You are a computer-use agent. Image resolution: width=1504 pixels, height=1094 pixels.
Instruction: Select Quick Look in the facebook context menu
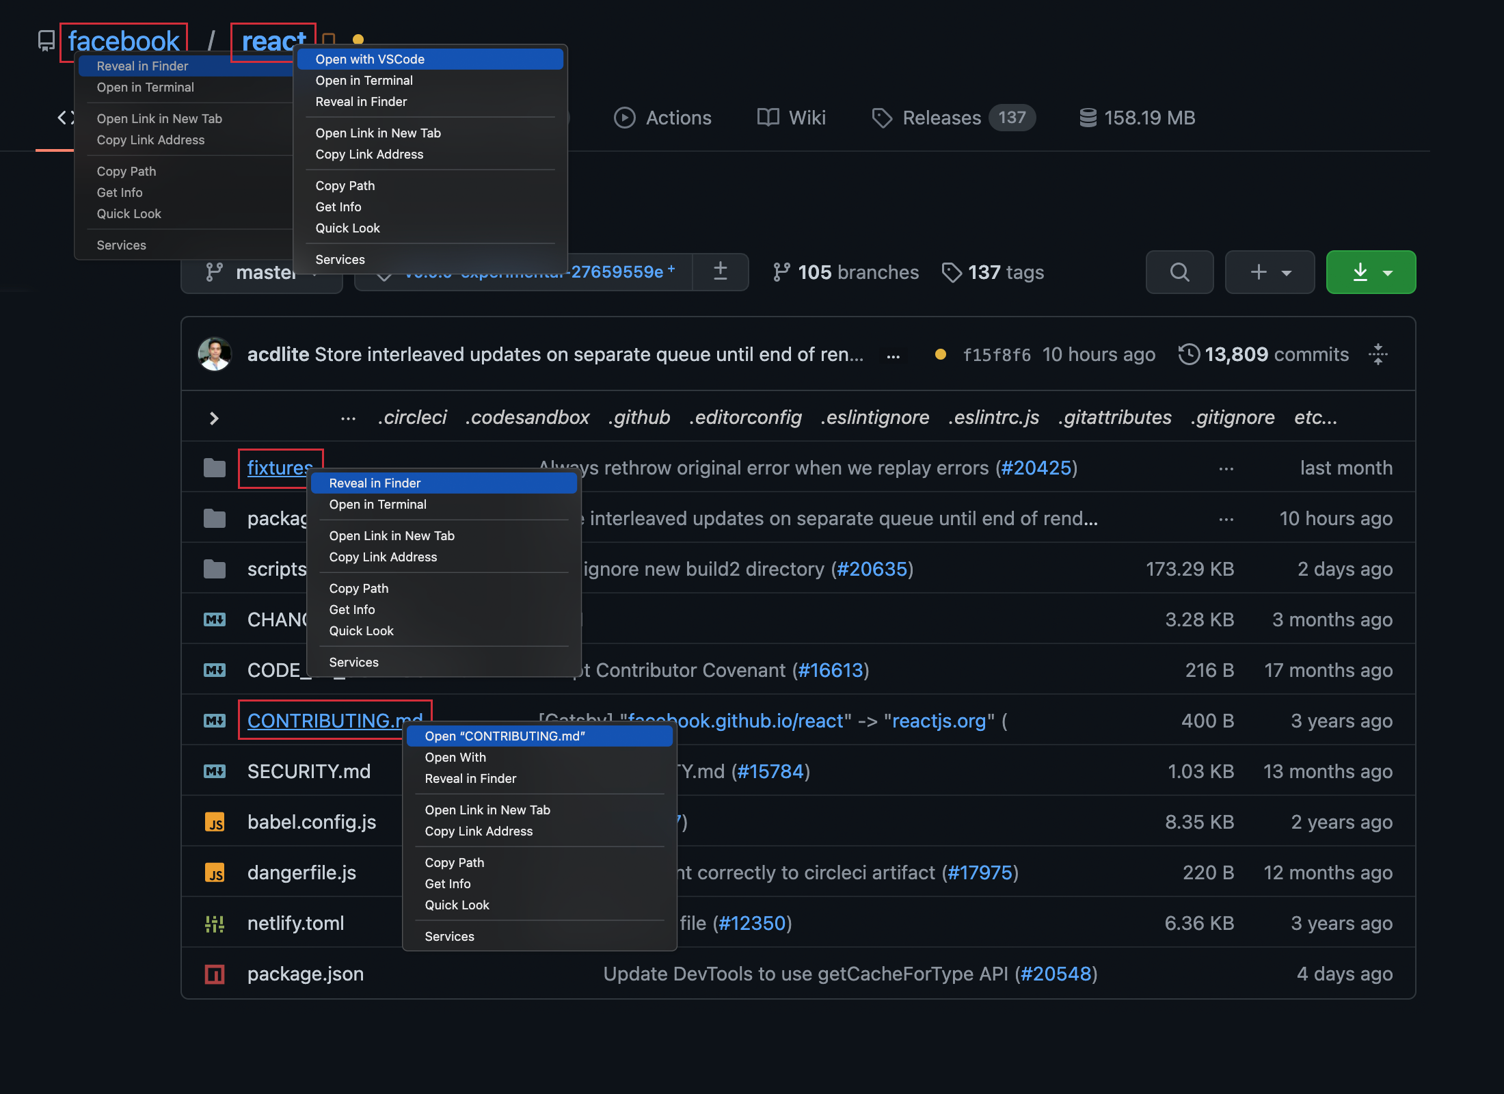[x=185, y=213]
